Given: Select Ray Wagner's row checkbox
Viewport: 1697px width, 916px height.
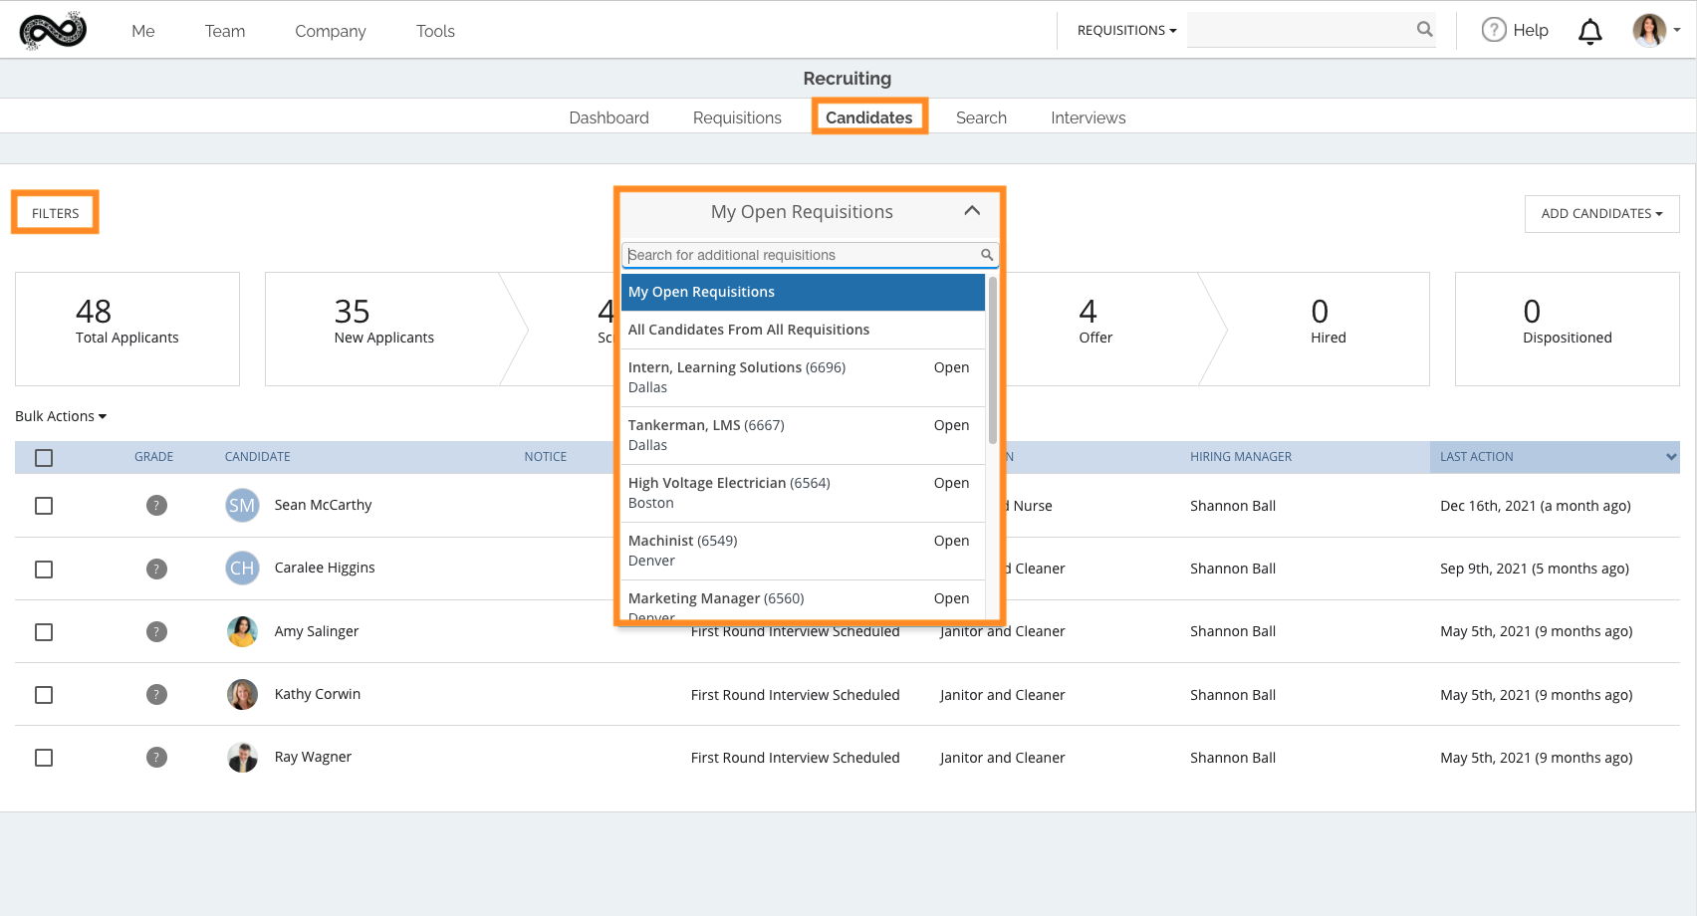Looking at the screenshot, I should (44, 758).
